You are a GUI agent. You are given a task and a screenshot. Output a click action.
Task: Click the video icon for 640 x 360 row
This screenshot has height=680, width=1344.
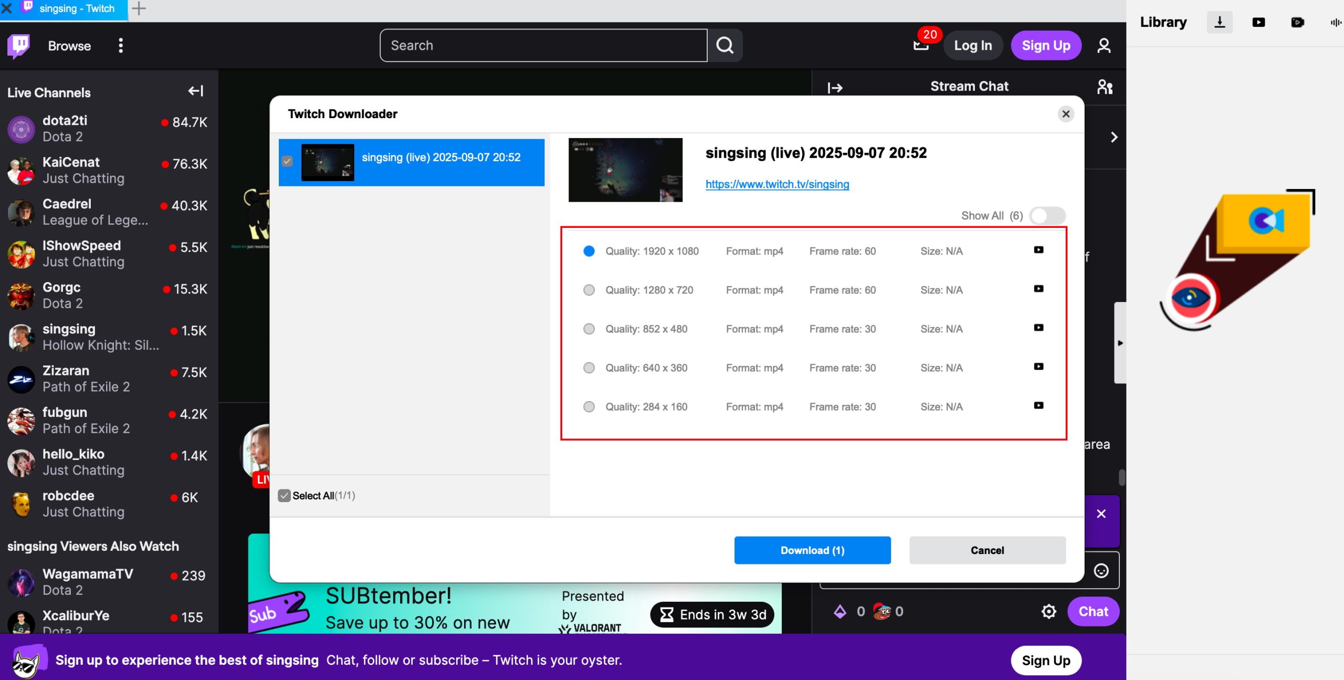(1038, 367)
